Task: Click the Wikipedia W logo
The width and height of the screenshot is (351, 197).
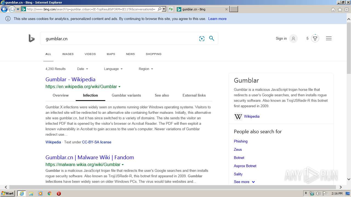Action: click(238, 117)
